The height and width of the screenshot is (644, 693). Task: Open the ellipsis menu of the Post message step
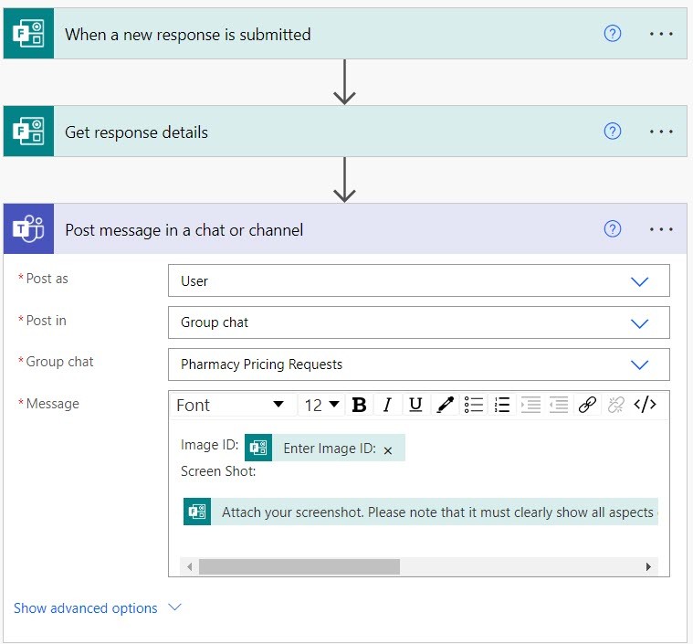[661, 229]
